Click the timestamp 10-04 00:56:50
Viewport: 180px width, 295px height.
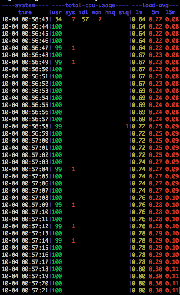click(25, 69)
